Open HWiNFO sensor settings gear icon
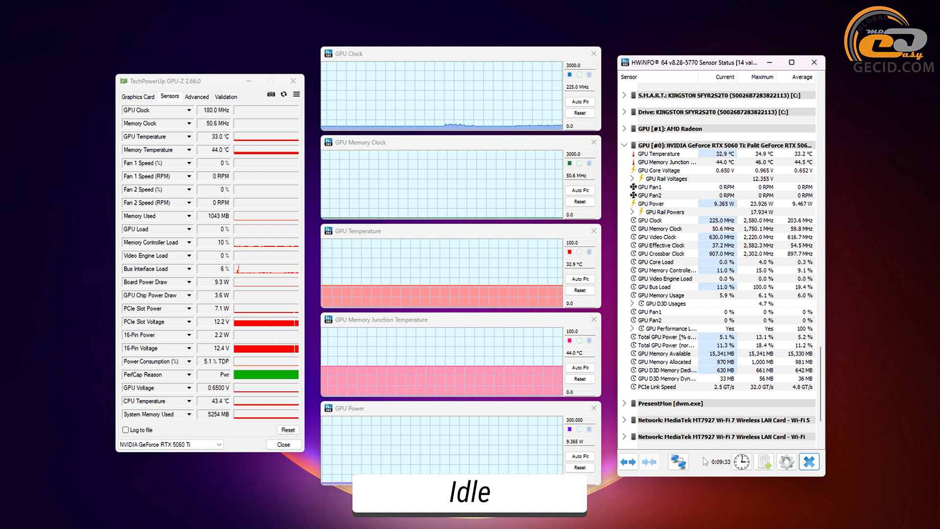 [786, 462]
